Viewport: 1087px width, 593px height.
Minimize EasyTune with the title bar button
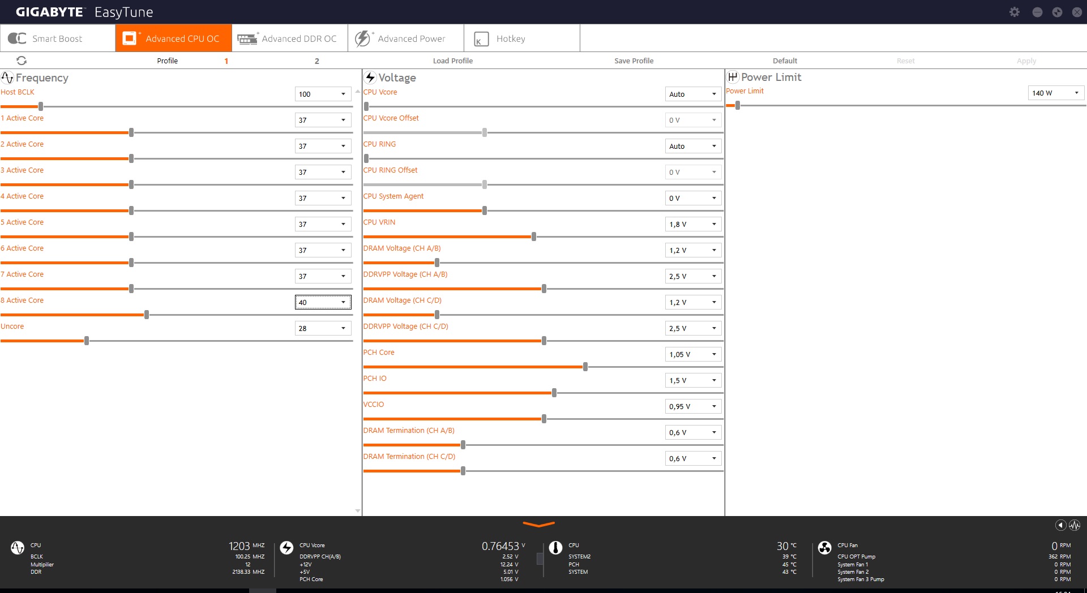1037,12
